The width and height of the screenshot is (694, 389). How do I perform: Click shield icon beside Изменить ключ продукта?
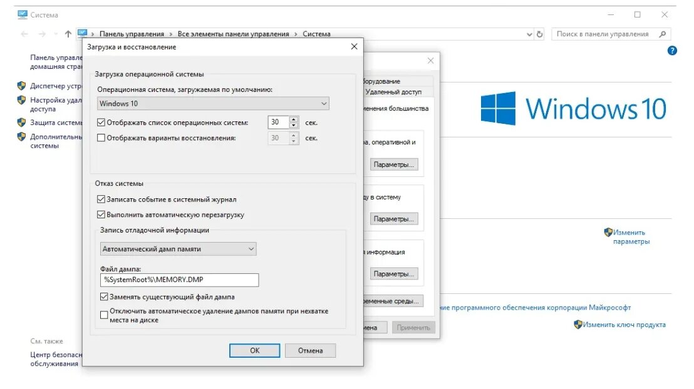(577, 325)
